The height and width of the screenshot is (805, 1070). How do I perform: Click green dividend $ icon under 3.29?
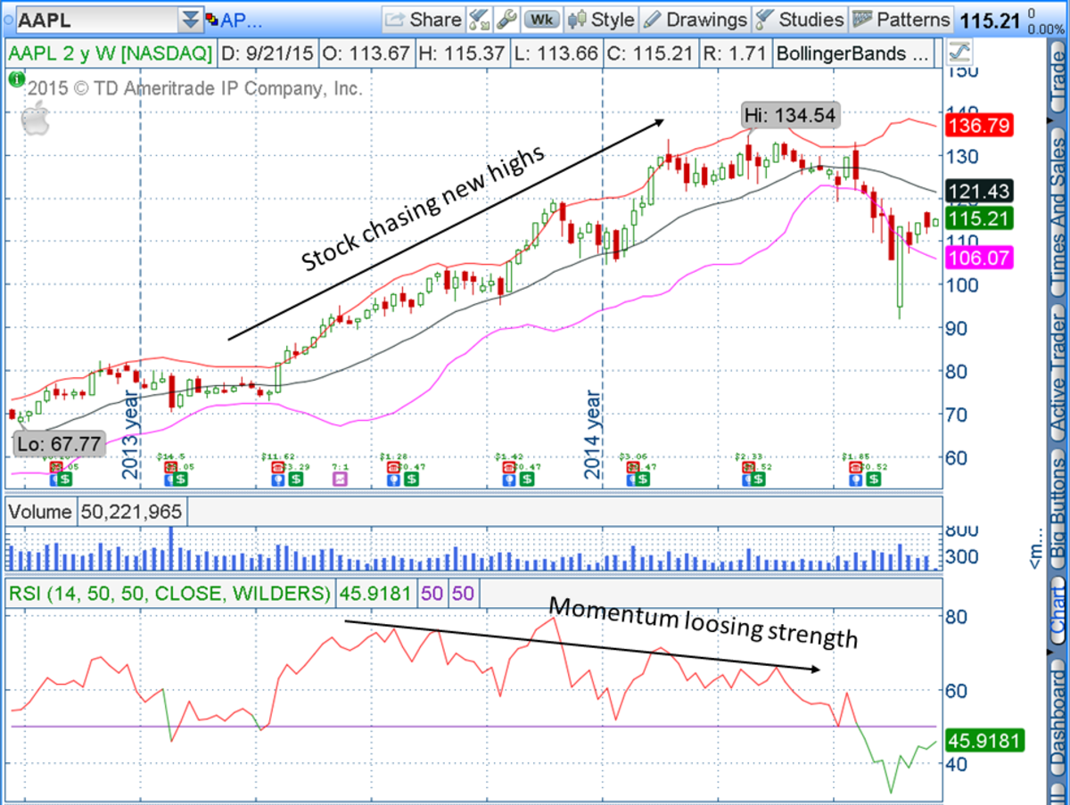[295, 479]
